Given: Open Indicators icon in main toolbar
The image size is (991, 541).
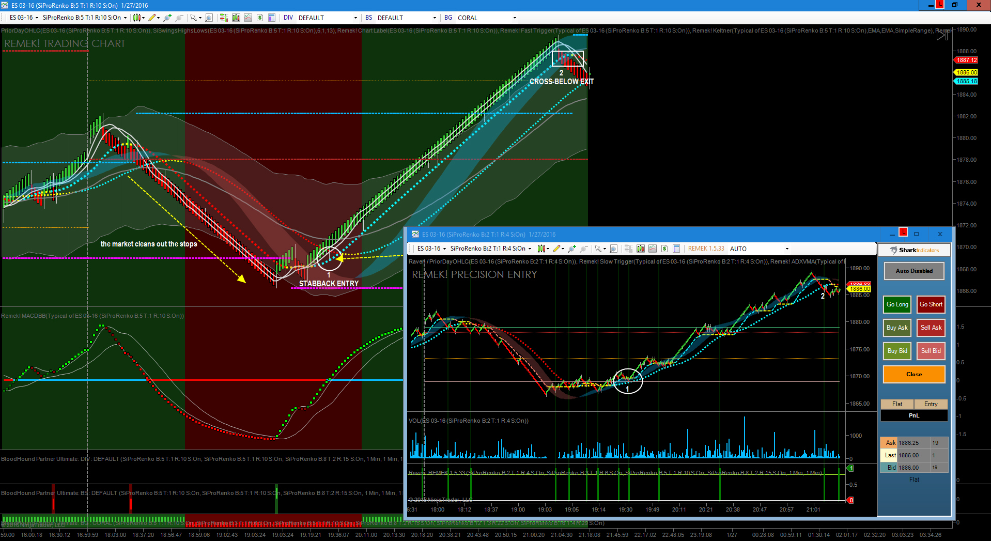Looking at the screenshot, I should tap(248, 18).
